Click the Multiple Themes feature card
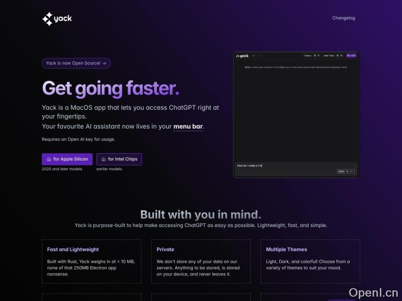 click(310, 261)
